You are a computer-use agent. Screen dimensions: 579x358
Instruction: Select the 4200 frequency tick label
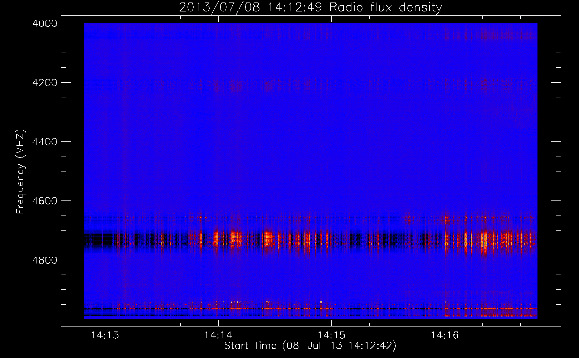[45, 83]
